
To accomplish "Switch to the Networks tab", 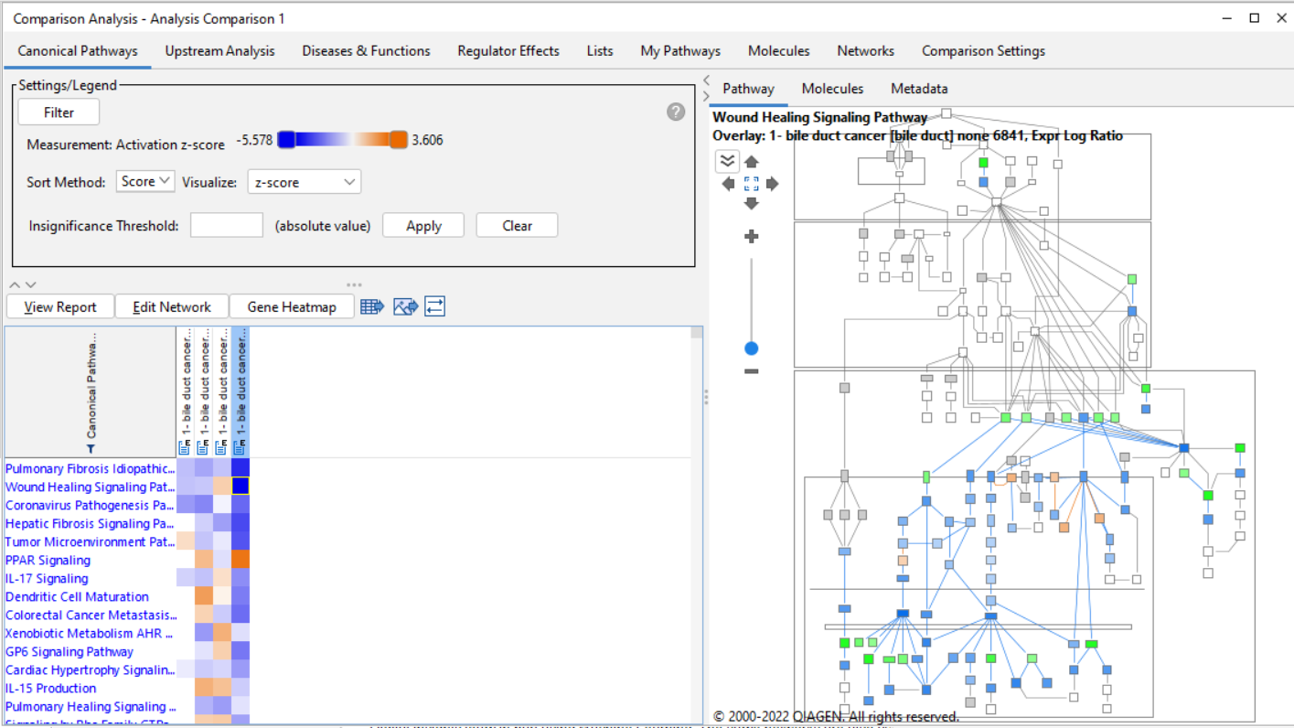I will (865, 51).
